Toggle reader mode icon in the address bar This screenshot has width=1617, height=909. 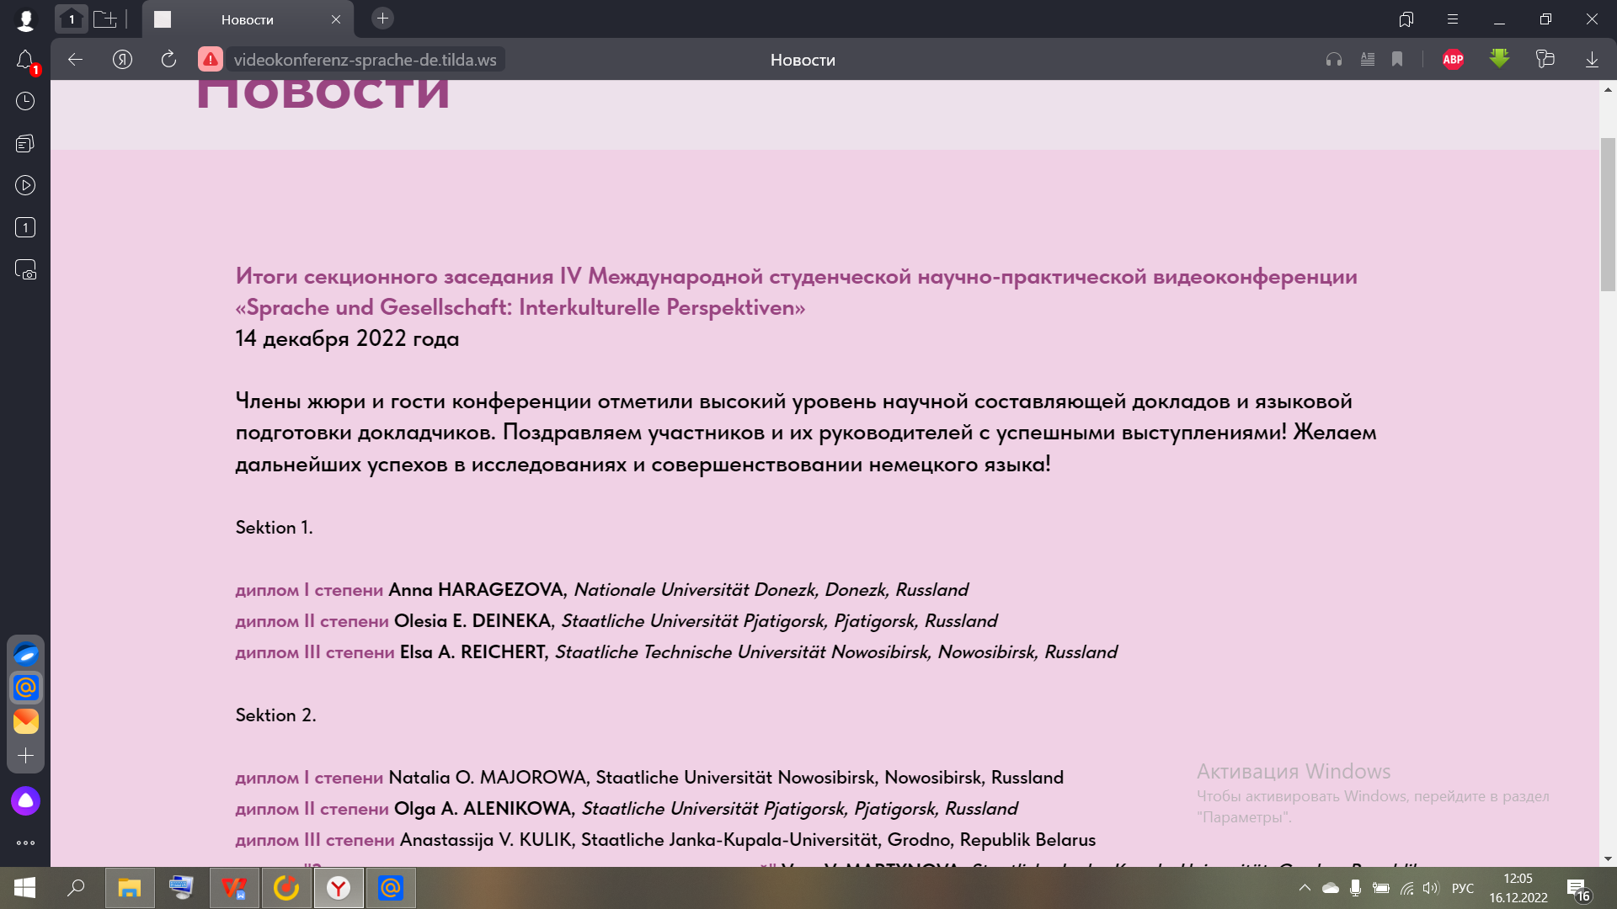(x=1368, y=60)
